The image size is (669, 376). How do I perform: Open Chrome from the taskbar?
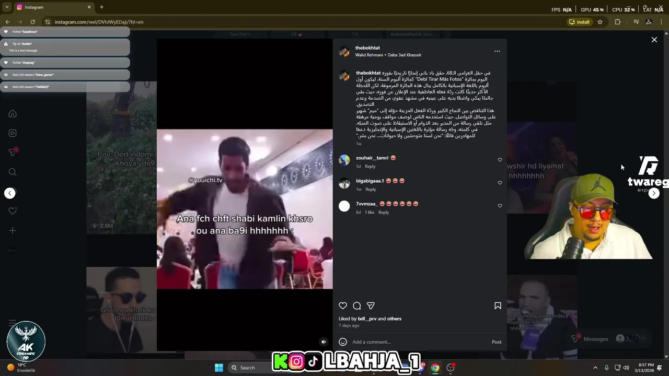435,368
